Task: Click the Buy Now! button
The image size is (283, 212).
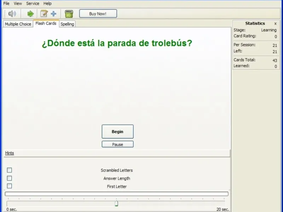Action: click(98, 14)
